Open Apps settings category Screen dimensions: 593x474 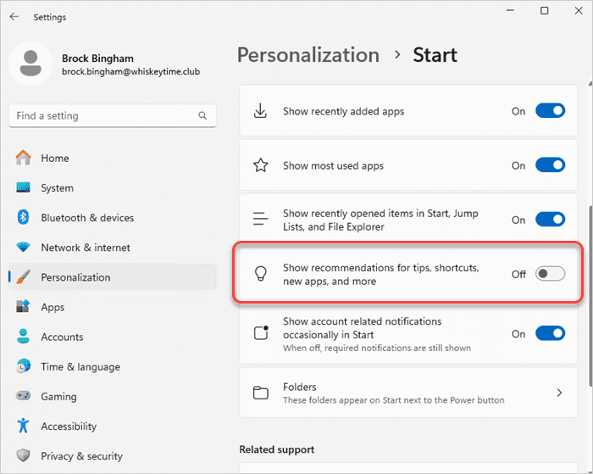tap(113, 307)
